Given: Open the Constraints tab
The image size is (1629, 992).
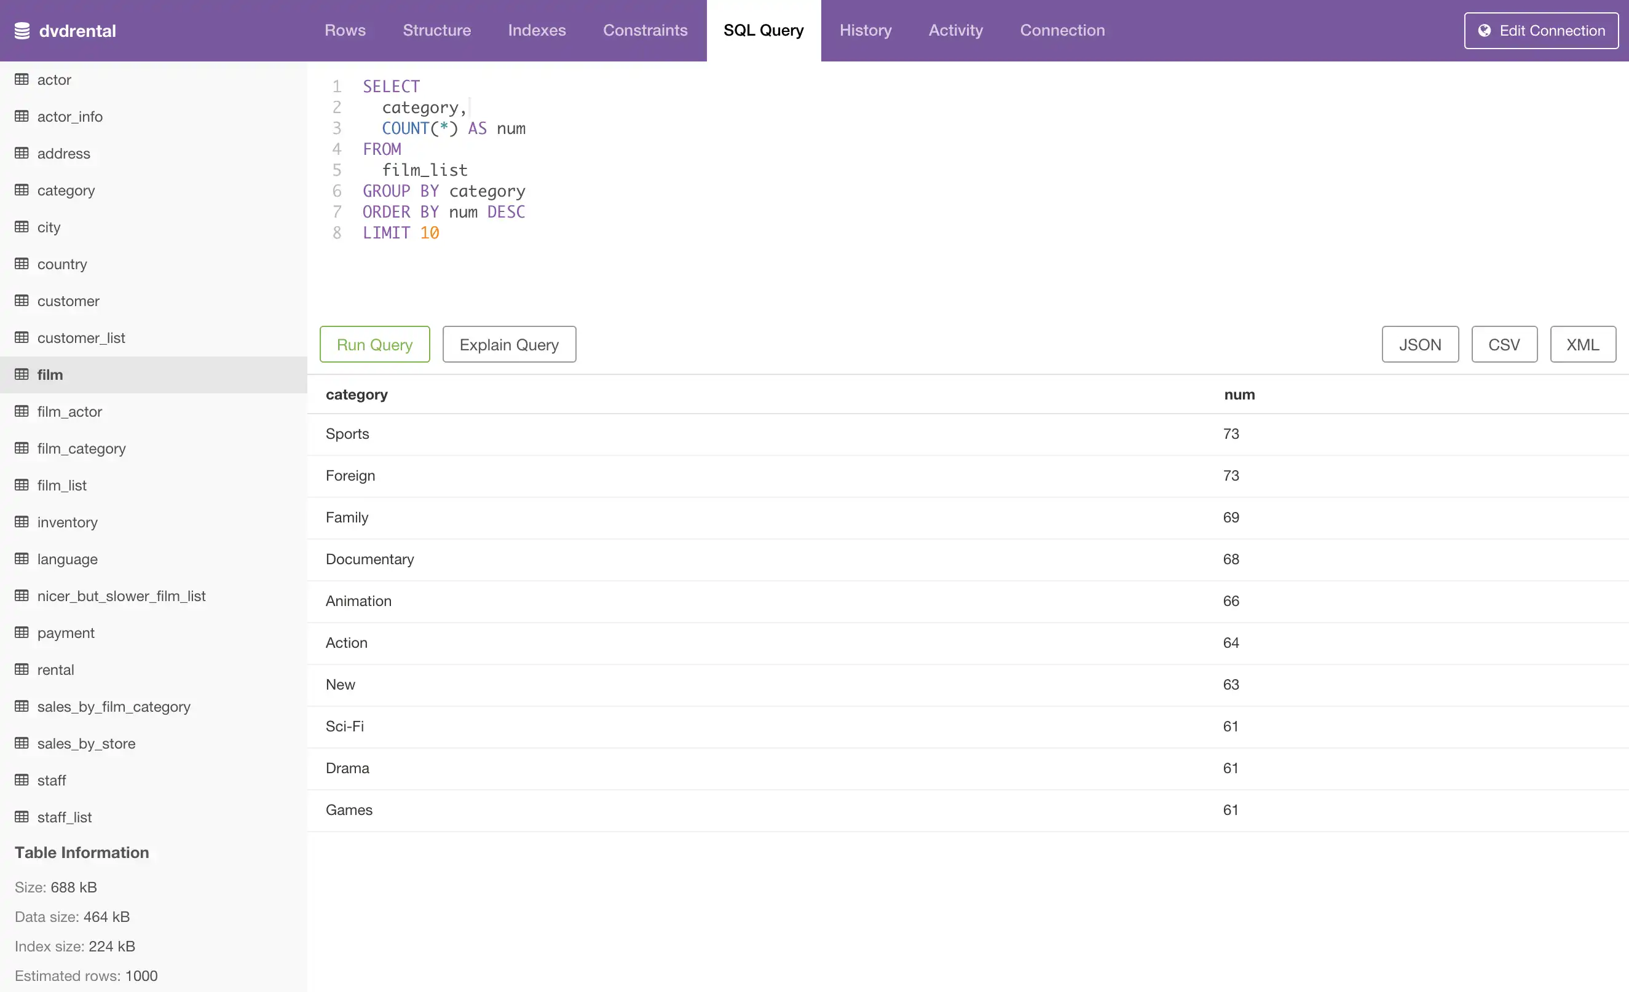Looking at the screenshot, I should (646, 30).
